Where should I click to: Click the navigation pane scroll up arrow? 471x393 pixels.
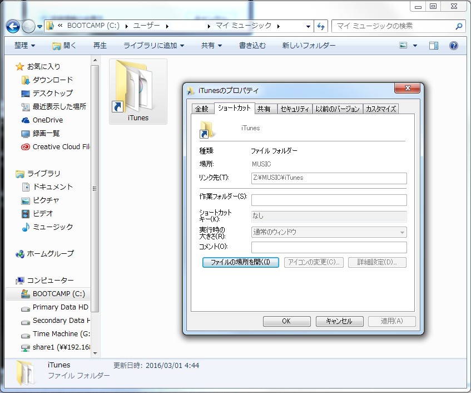coord(95,61)
